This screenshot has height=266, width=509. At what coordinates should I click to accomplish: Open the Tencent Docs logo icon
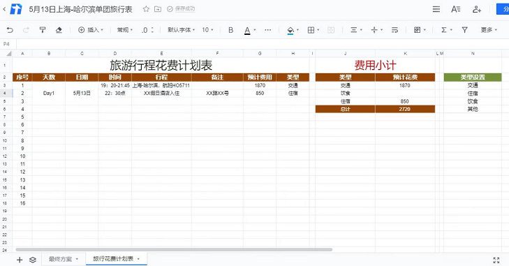pos(15,9)
